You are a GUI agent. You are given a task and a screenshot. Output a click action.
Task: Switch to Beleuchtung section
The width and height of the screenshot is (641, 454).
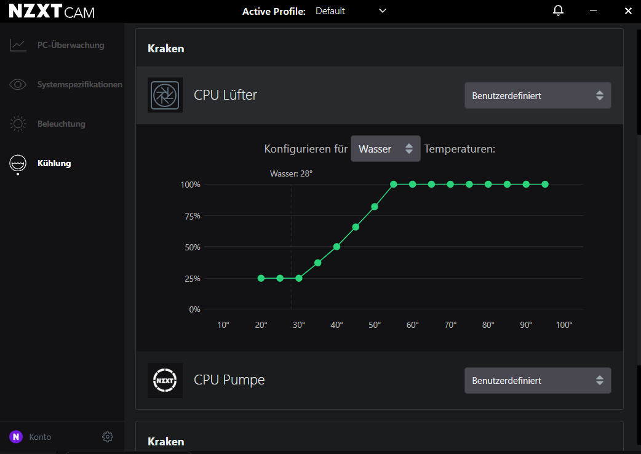[x=62, y=124]
